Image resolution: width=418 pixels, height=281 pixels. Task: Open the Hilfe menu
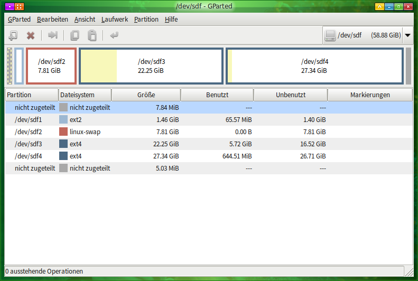(171, 19)
